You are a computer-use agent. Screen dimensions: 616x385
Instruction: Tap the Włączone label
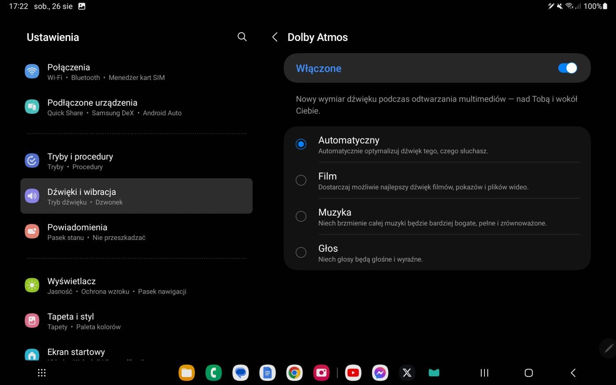319,68
